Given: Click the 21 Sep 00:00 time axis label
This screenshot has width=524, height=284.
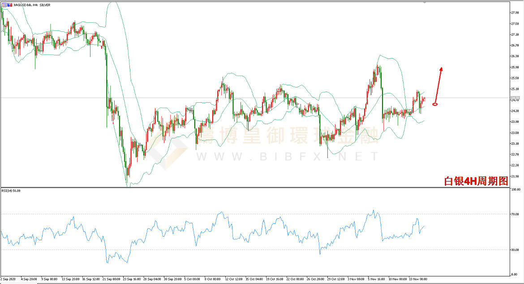Looking at the screenshot, I should (112, 279).
